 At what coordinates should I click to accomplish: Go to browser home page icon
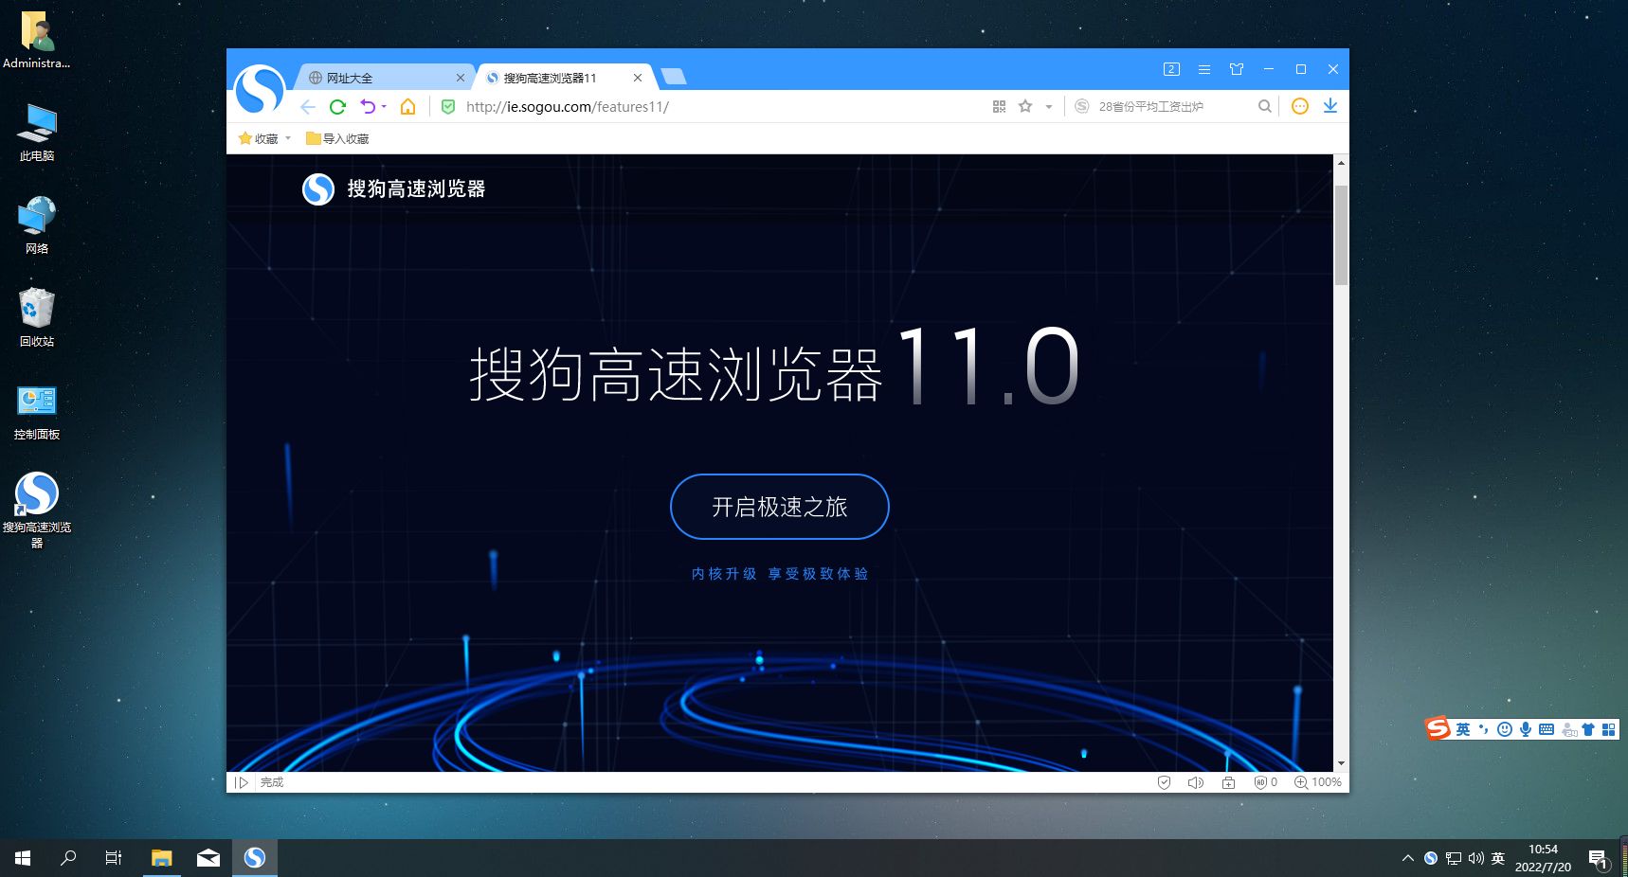coord(407,107)
